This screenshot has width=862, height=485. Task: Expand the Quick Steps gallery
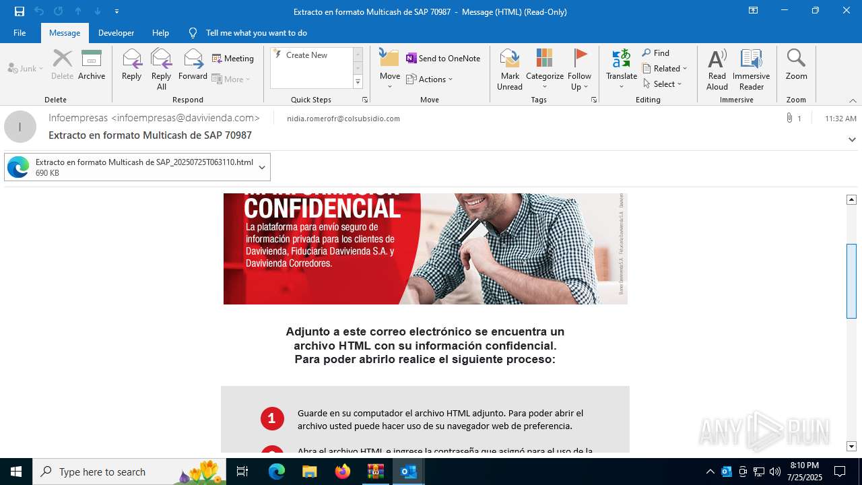coord(358,82)
